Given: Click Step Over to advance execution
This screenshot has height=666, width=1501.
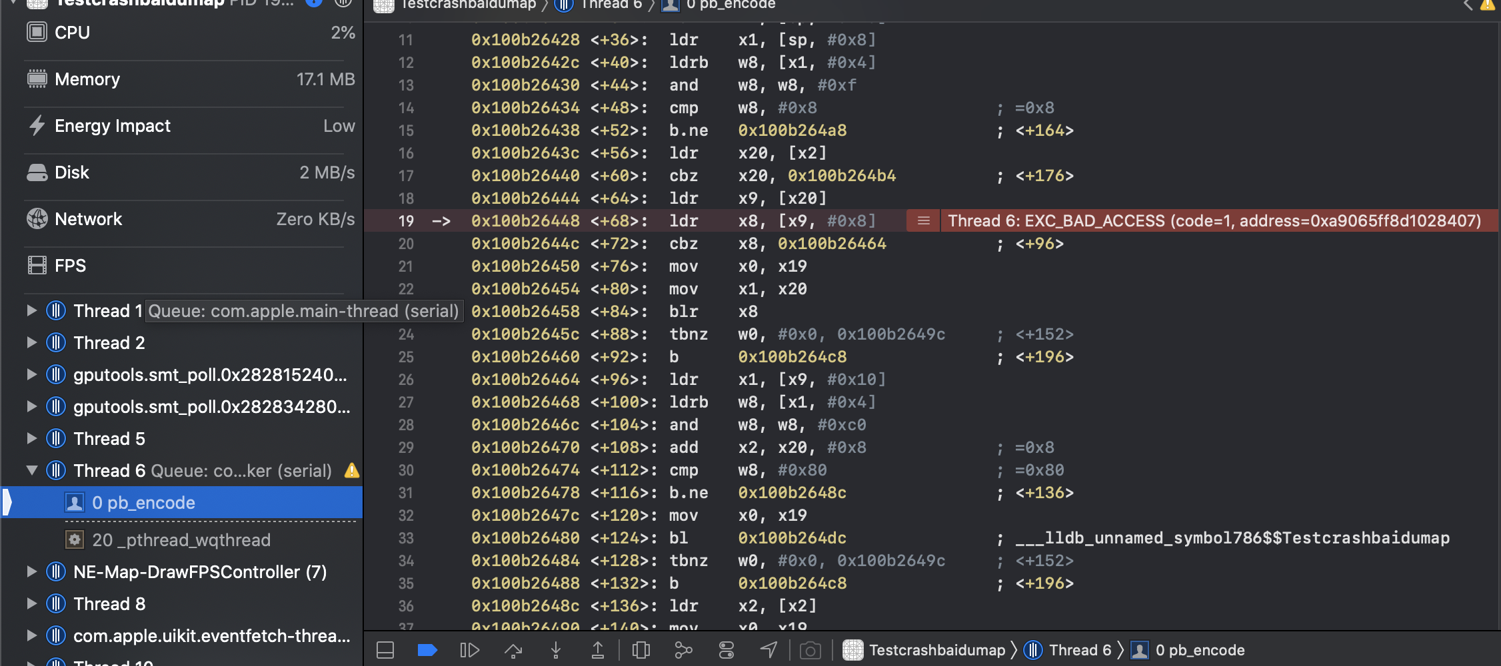Looking at the screenshot, I should click(513, 649).
